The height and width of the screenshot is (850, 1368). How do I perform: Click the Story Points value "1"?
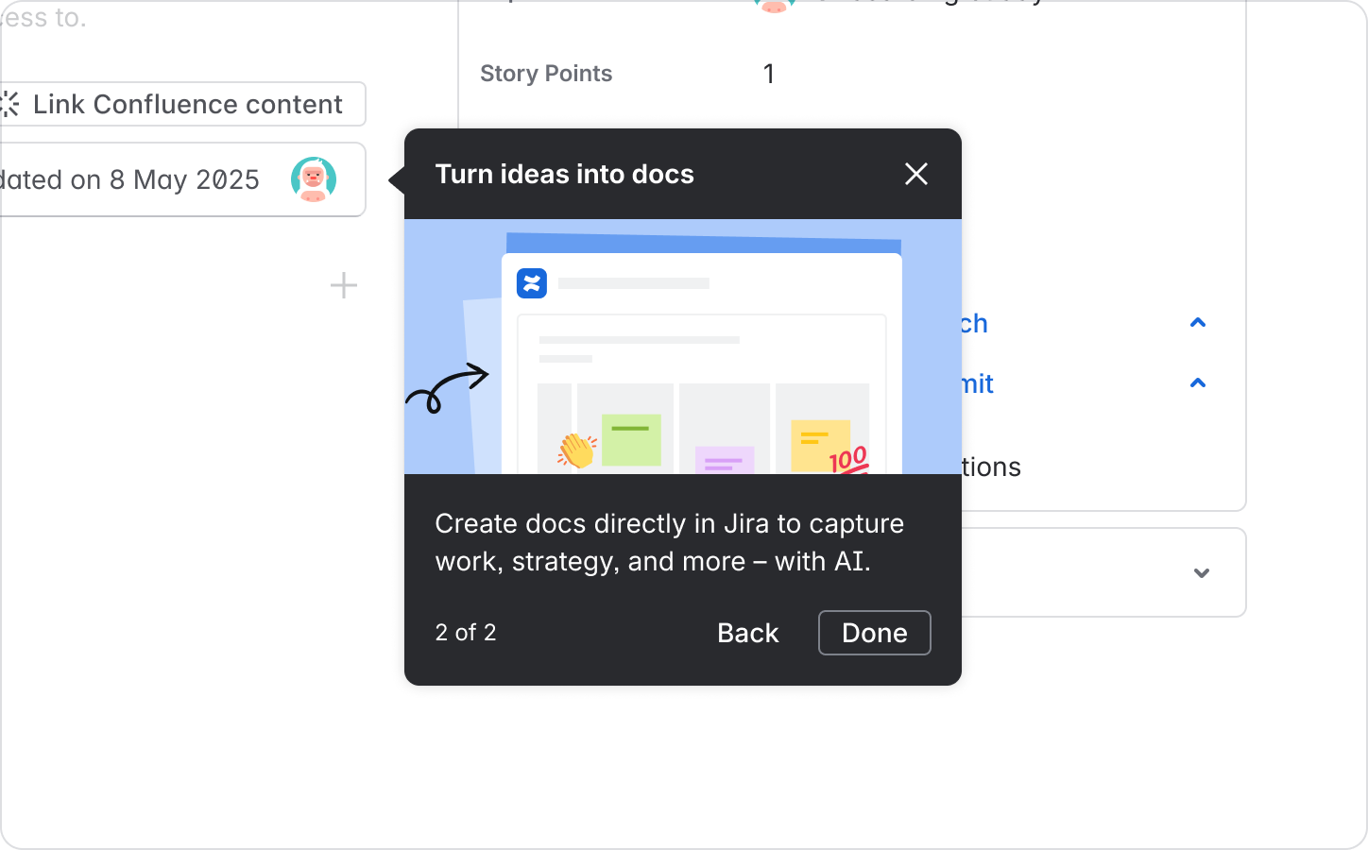click(x=769, y=74)
